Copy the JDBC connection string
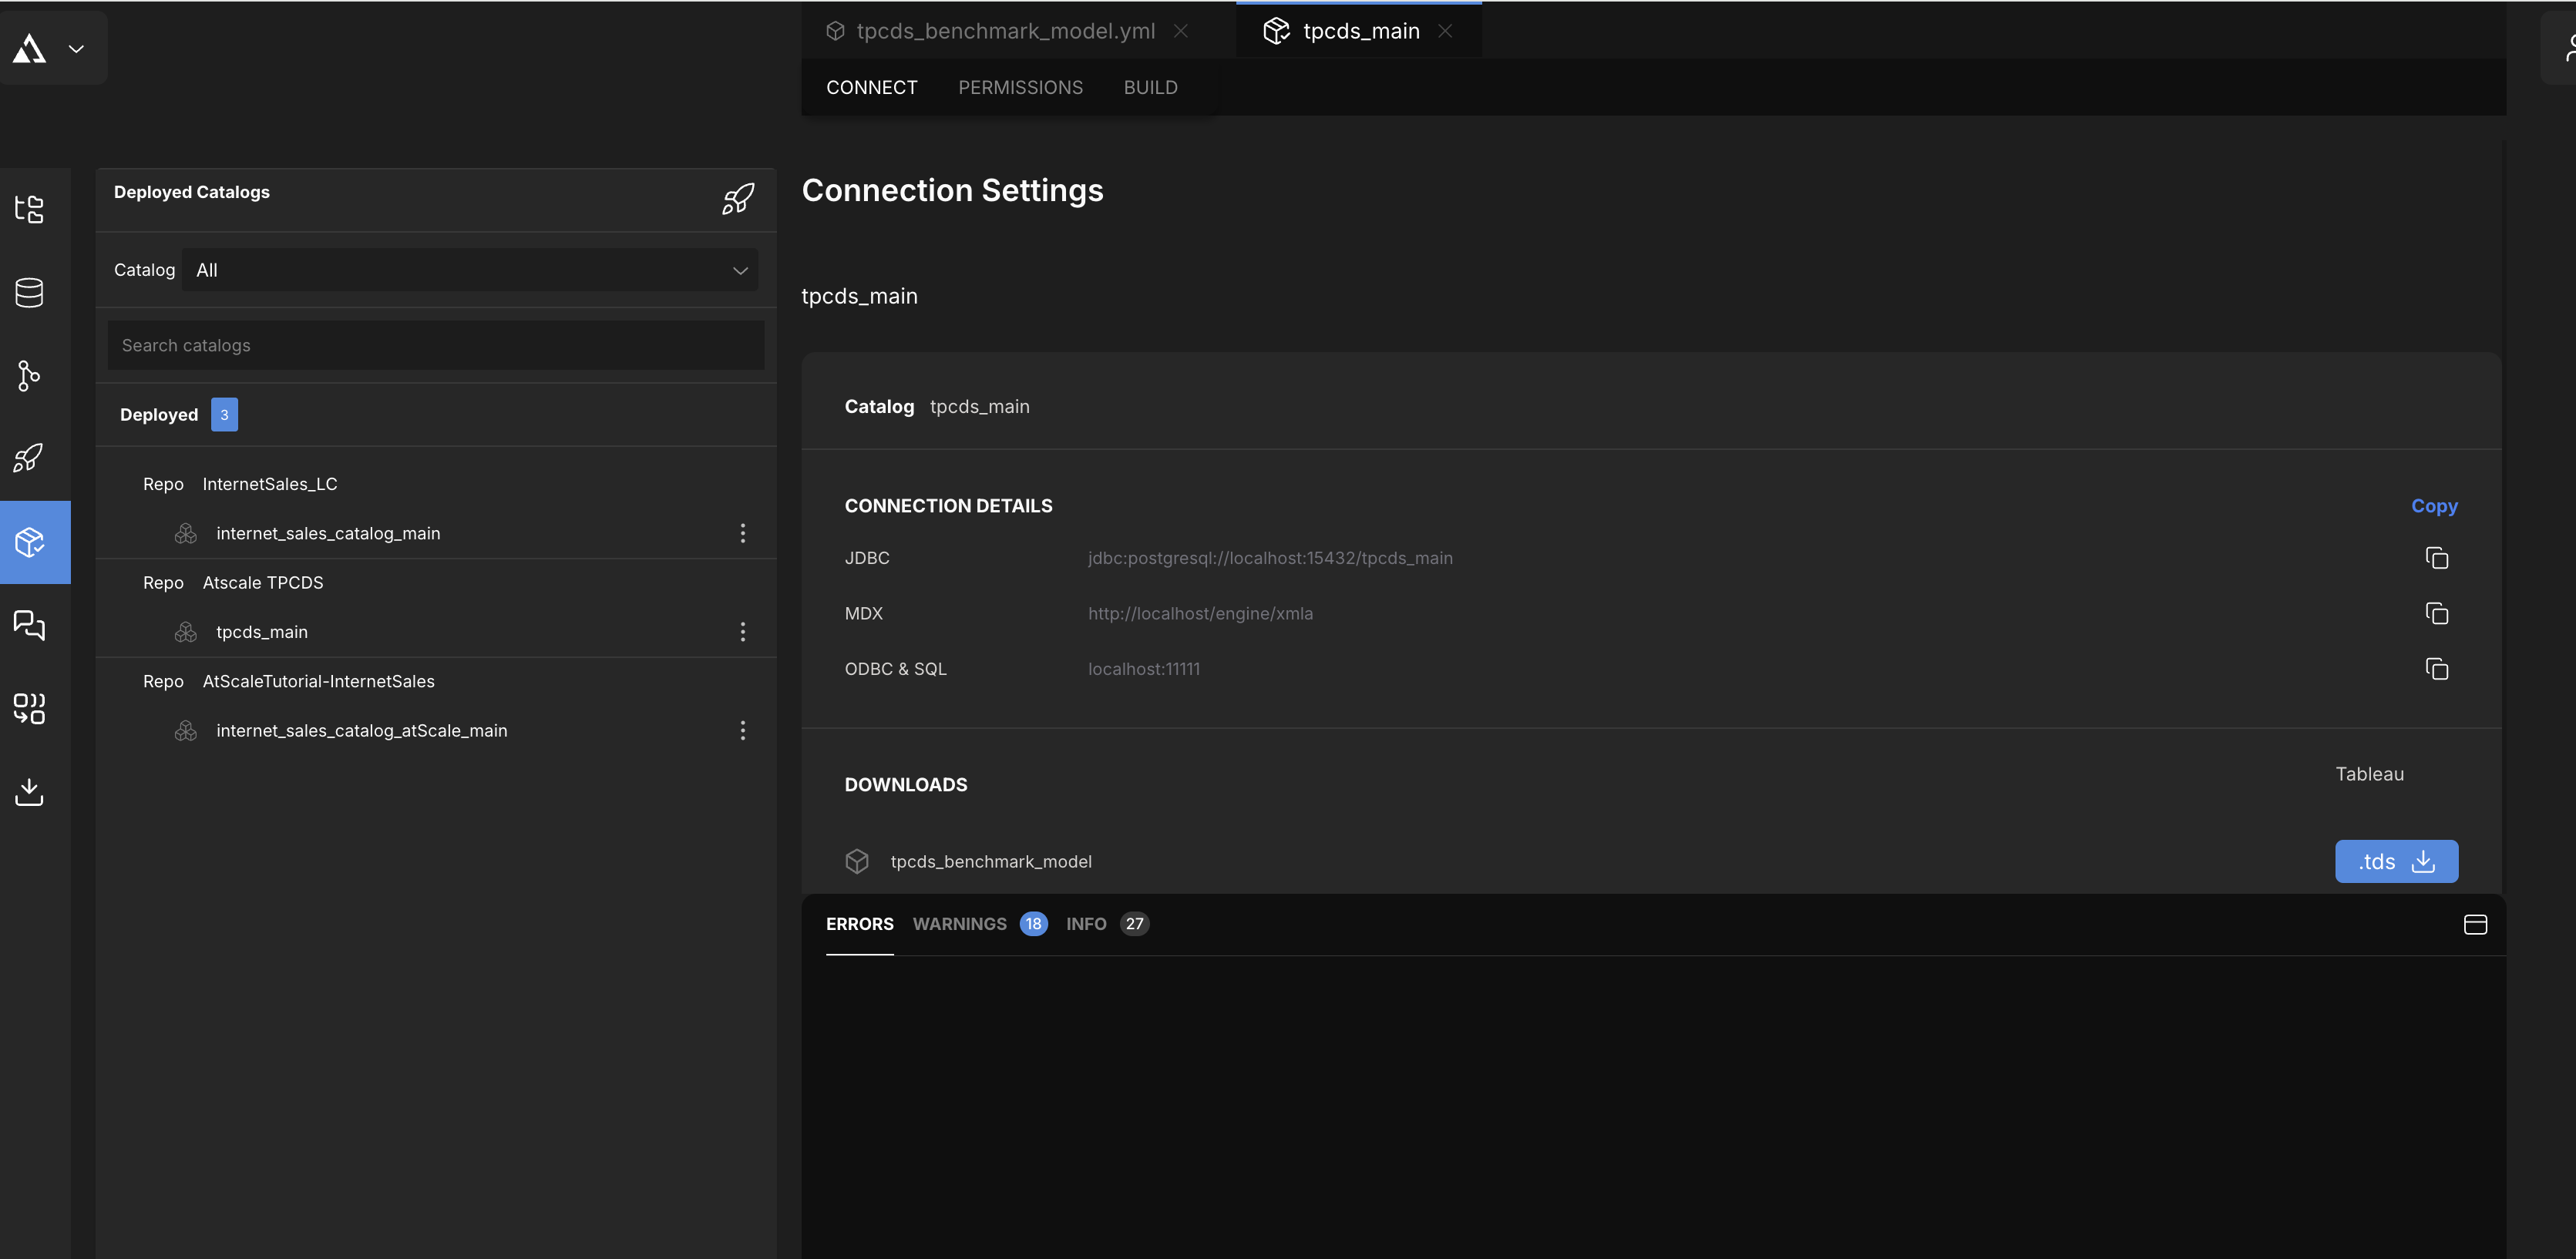2576x1259 pixels. coord(2436,558)
